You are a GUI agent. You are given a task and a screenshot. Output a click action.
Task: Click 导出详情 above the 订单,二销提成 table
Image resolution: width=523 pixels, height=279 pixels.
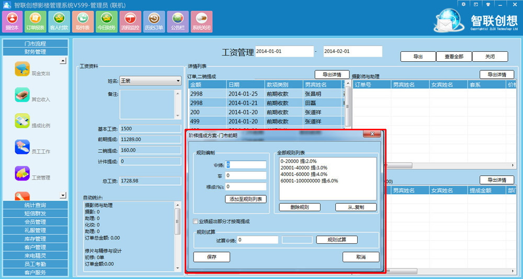[332, 74]
